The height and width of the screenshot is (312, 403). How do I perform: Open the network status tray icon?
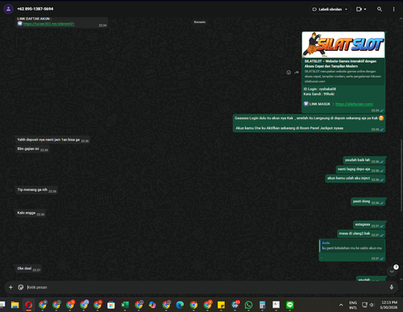click(x=364, y=305)
